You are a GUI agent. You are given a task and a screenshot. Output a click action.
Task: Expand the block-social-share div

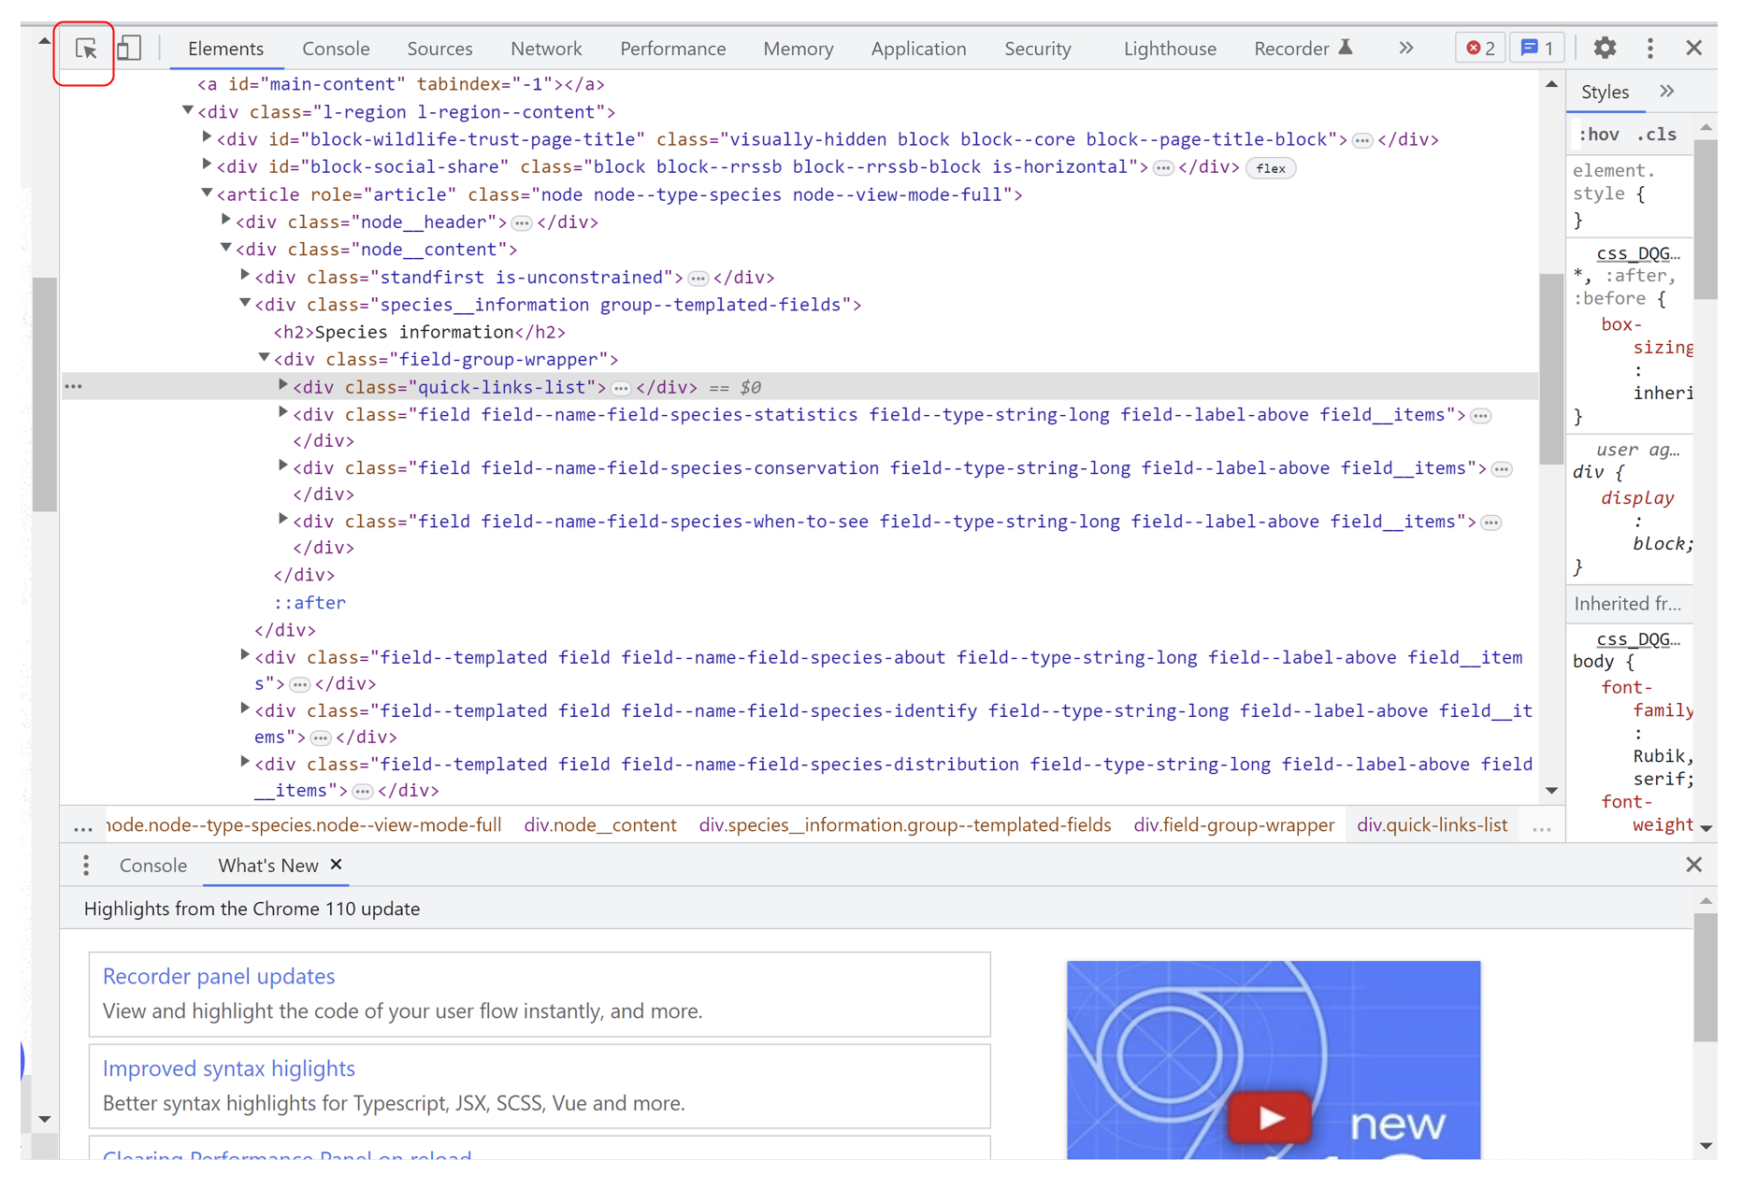coord(207,165)
